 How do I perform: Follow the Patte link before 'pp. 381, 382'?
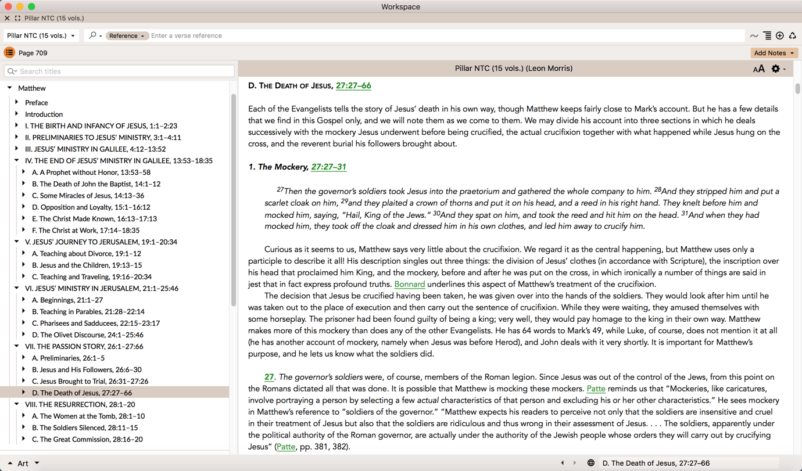coord(285,447)
